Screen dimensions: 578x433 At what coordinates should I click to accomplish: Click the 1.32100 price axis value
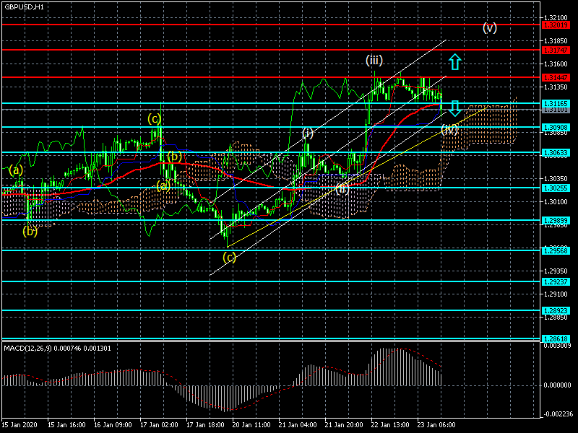point(556,17)
